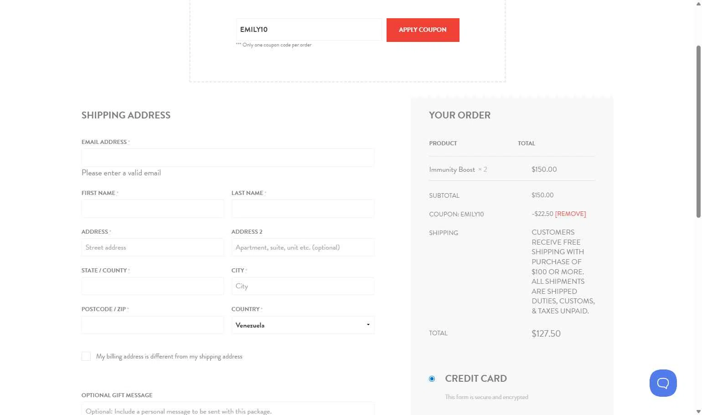Click the coupon code field containing EMILY10
This screenshot has width=702, height=415.
309,30
